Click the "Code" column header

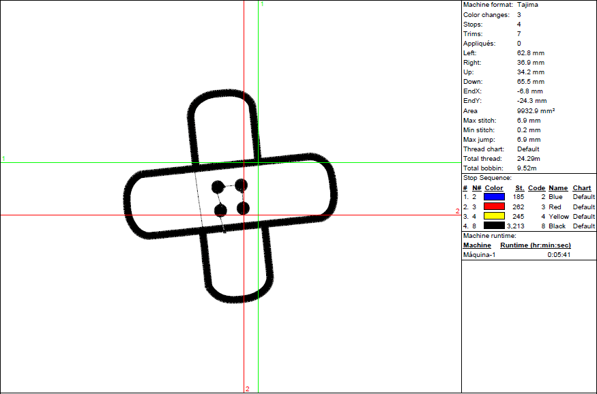536,188
